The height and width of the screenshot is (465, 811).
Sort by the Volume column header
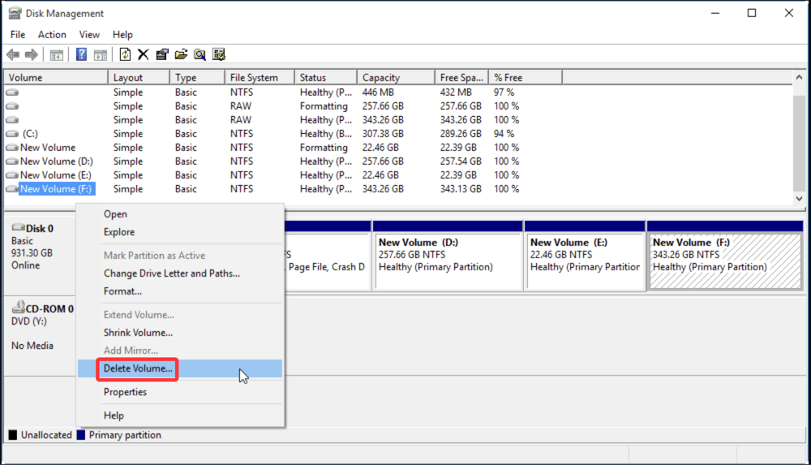(x=56, y=78)
